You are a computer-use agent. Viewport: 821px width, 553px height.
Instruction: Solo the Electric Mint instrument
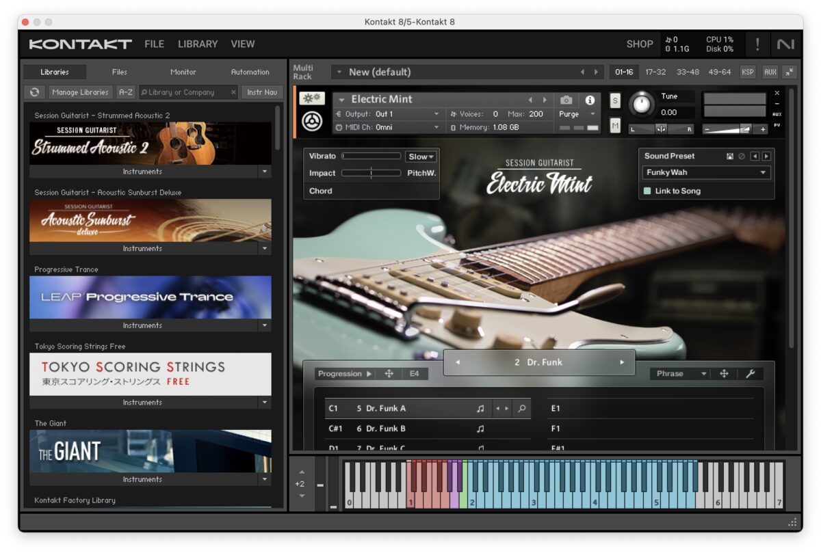tap(615, 101)
